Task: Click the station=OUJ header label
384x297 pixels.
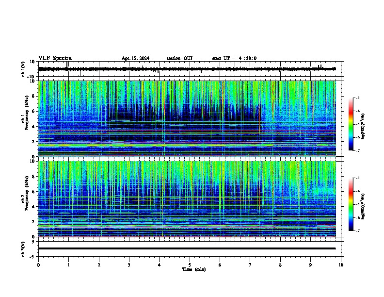Action: pos(179,58)
